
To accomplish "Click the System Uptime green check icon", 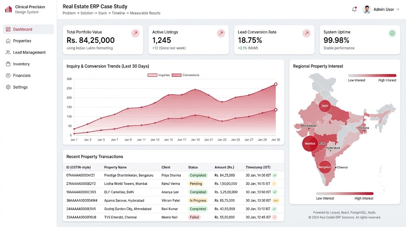I will tap(392, 33).
